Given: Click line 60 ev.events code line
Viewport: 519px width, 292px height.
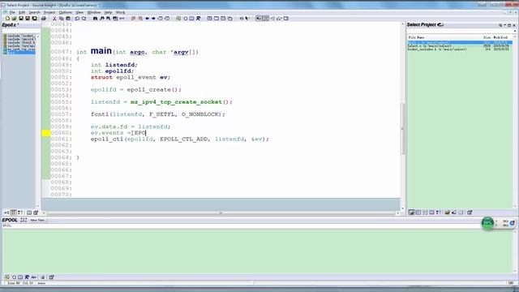Looking at the screenshot, I should click(118, 133).
